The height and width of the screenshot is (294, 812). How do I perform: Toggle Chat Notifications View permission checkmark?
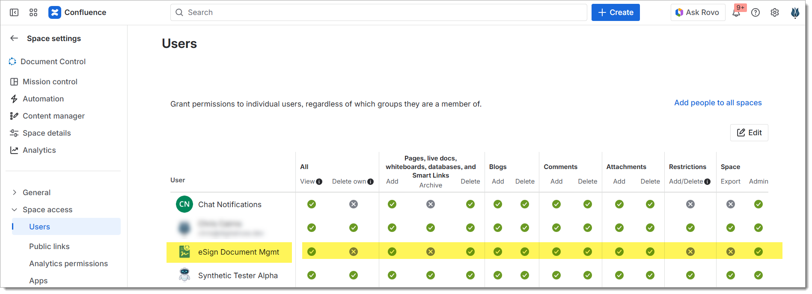point(312,204)
